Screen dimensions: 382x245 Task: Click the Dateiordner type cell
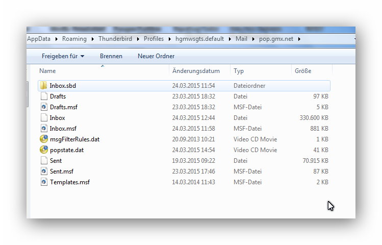tap(249, 86)
